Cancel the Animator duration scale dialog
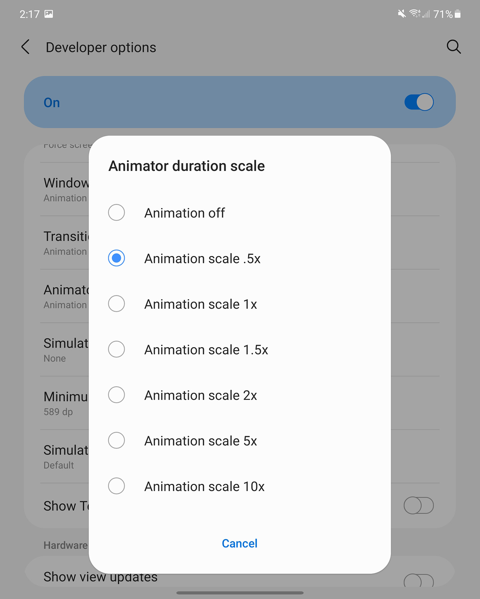Image resolution: width=480 pixels, height=599 pixels. point(239,543)
